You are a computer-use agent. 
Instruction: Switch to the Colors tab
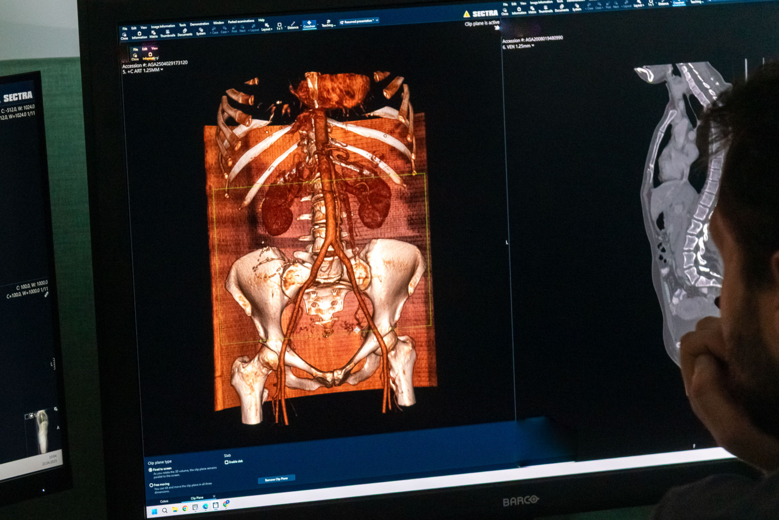(x=164, y=501)
